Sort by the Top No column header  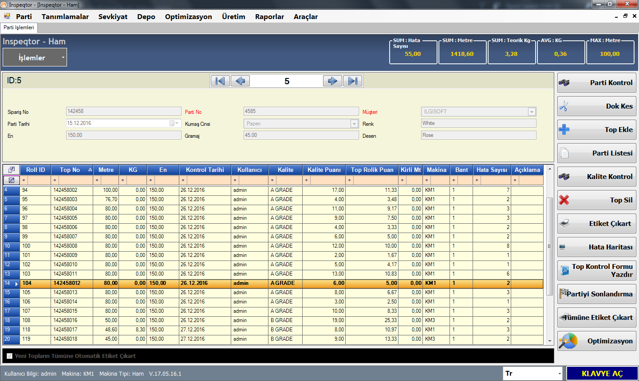click(72, 170)
